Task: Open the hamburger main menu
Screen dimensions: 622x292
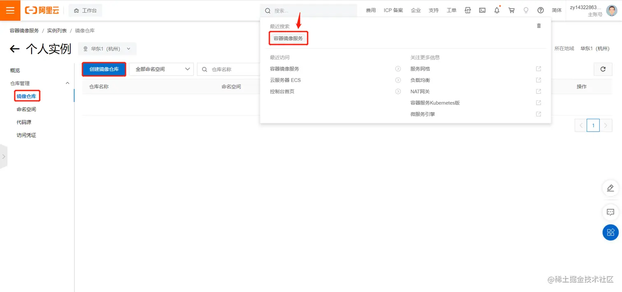Action: coord(10,10)
